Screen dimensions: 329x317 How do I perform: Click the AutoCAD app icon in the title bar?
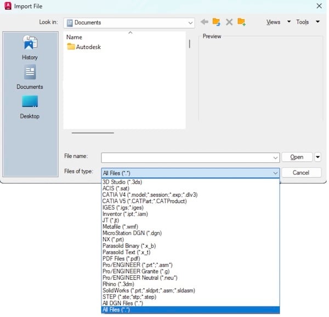tap(8, 6)
